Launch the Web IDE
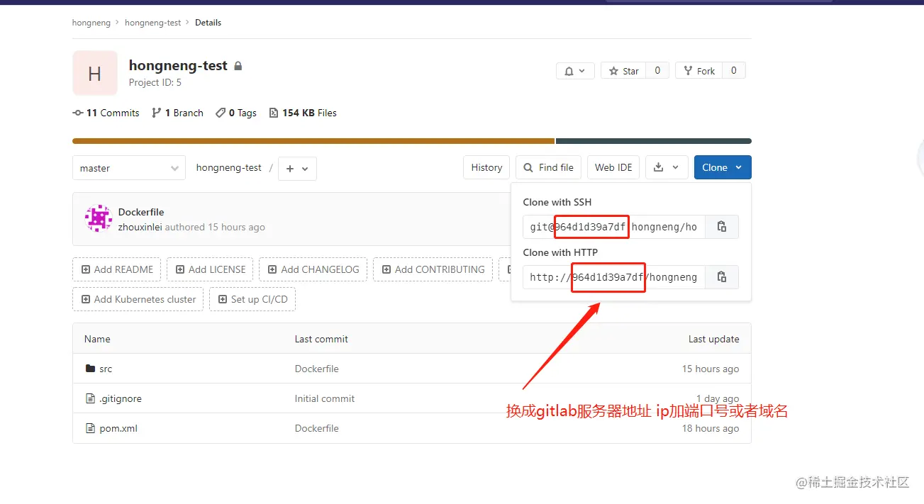Screen dimensions: 924x504 [x=613, y=167]
